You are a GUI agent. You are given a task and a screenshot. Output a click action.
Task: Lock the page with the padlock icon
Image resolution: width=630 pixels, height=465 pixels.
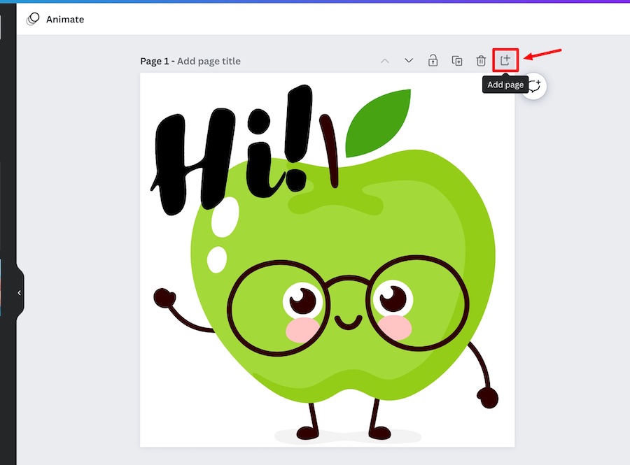pyautogui.click(x=433, y=60)
